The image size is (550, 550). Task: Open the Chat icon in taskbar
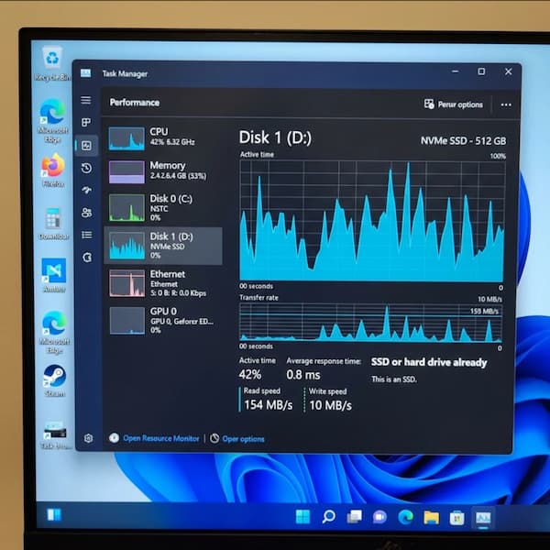379,517
